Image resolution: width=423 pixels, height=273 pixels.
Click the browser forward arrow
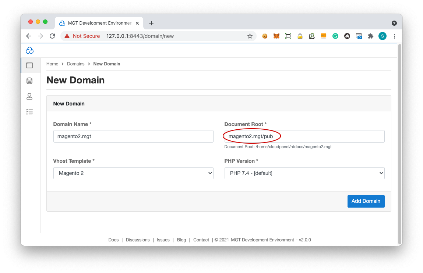pyautogui.click(x=40, y=36)
